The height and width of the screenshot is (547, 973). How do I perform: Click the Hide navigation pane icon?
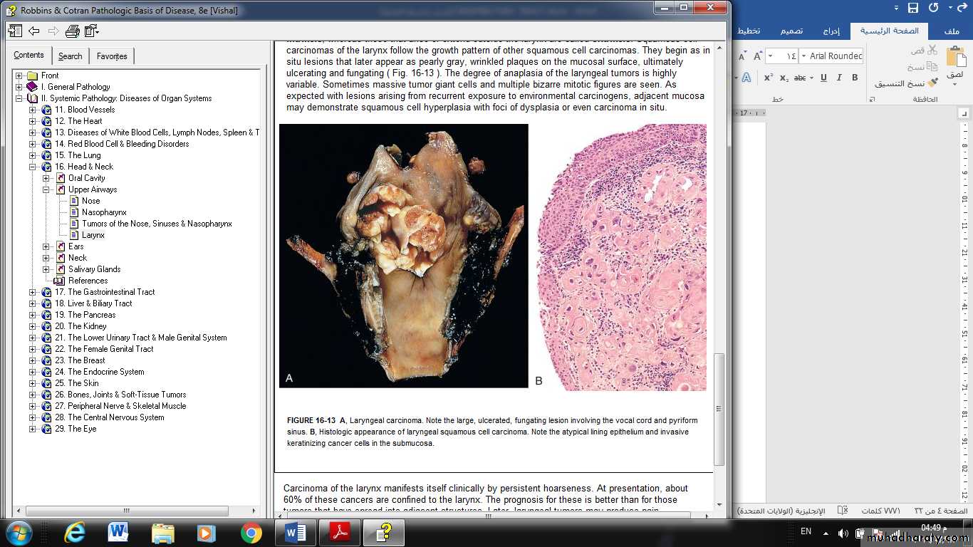point(15,31)
